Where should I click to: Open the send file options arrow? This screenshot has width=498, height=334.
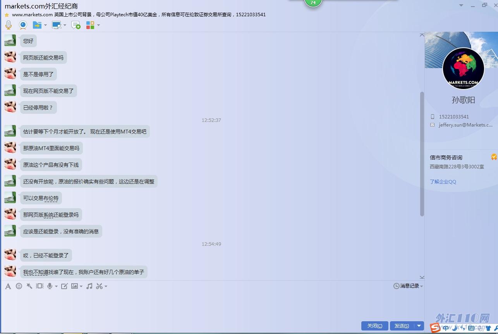click(x=45, y=25)
